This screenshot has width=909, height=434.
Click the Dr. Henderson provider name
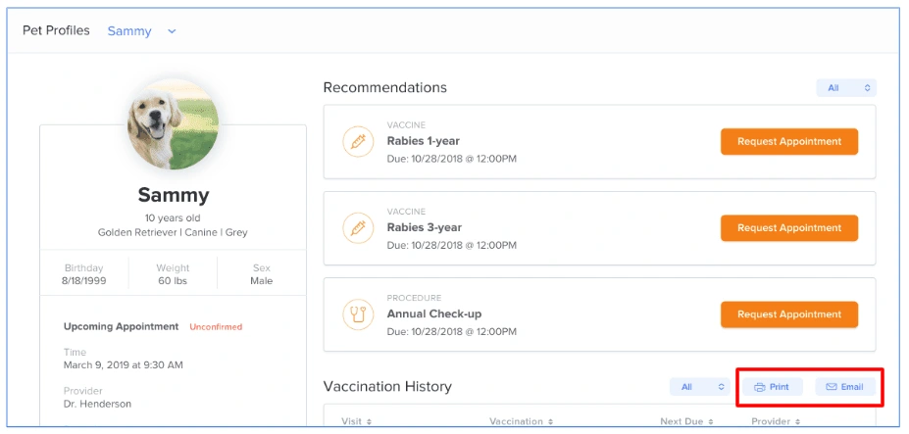point(98,404)
